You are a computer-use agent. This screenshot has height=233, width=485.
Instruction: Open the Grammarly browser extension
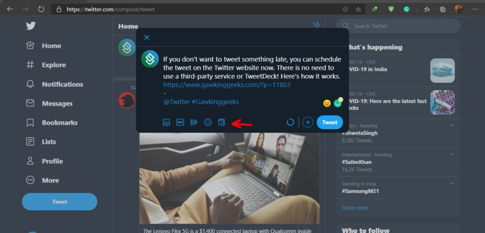[407, 9]
